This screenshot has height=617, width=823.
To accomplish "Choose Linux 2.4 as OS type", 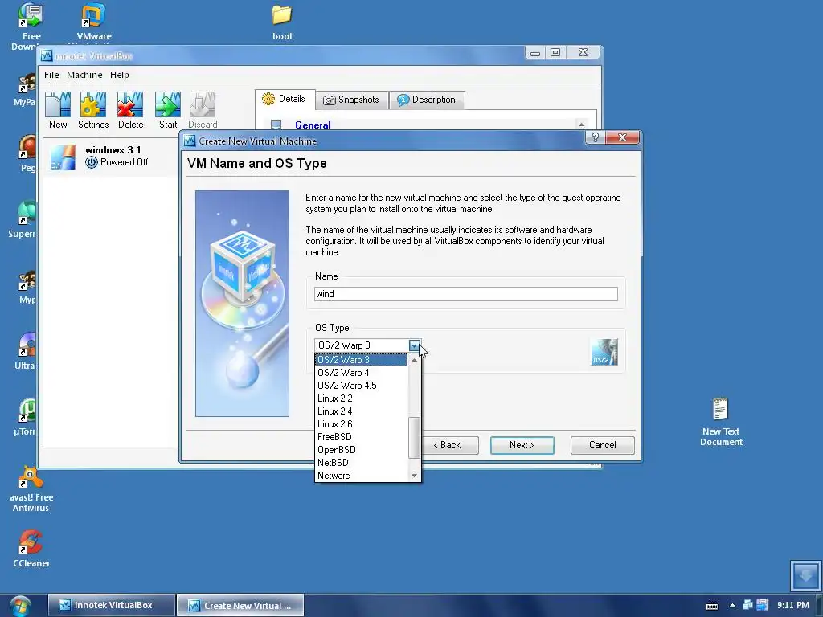I will (361, 411).
